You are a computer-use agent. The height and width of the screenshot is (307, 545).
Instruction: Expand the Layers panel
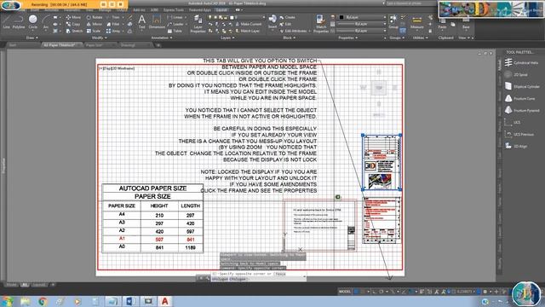pyautogui.click(x=227, y=38)
